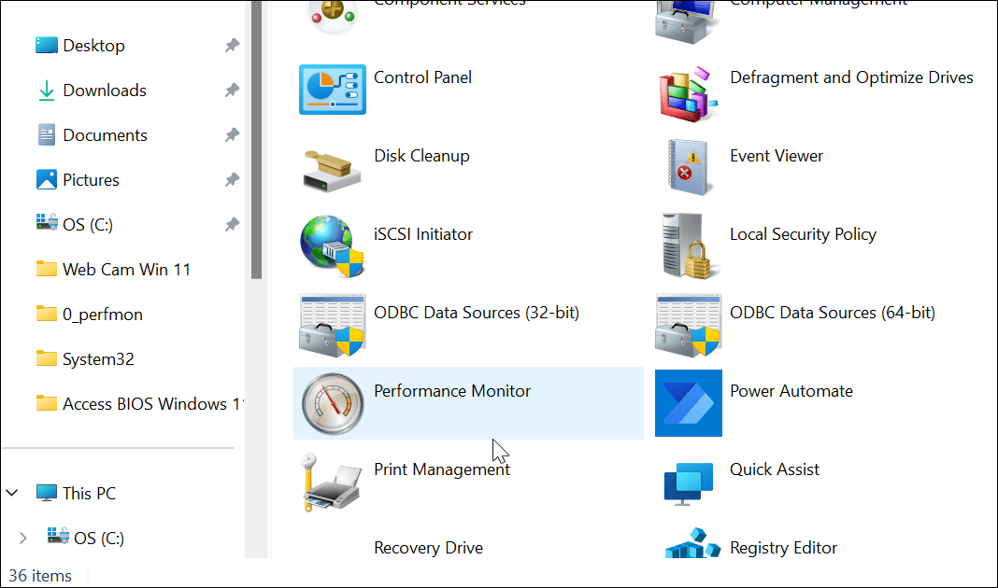Open Defragment and Optimize Drives icon
Screen dimensions: 998x588
tap(689, 90)
